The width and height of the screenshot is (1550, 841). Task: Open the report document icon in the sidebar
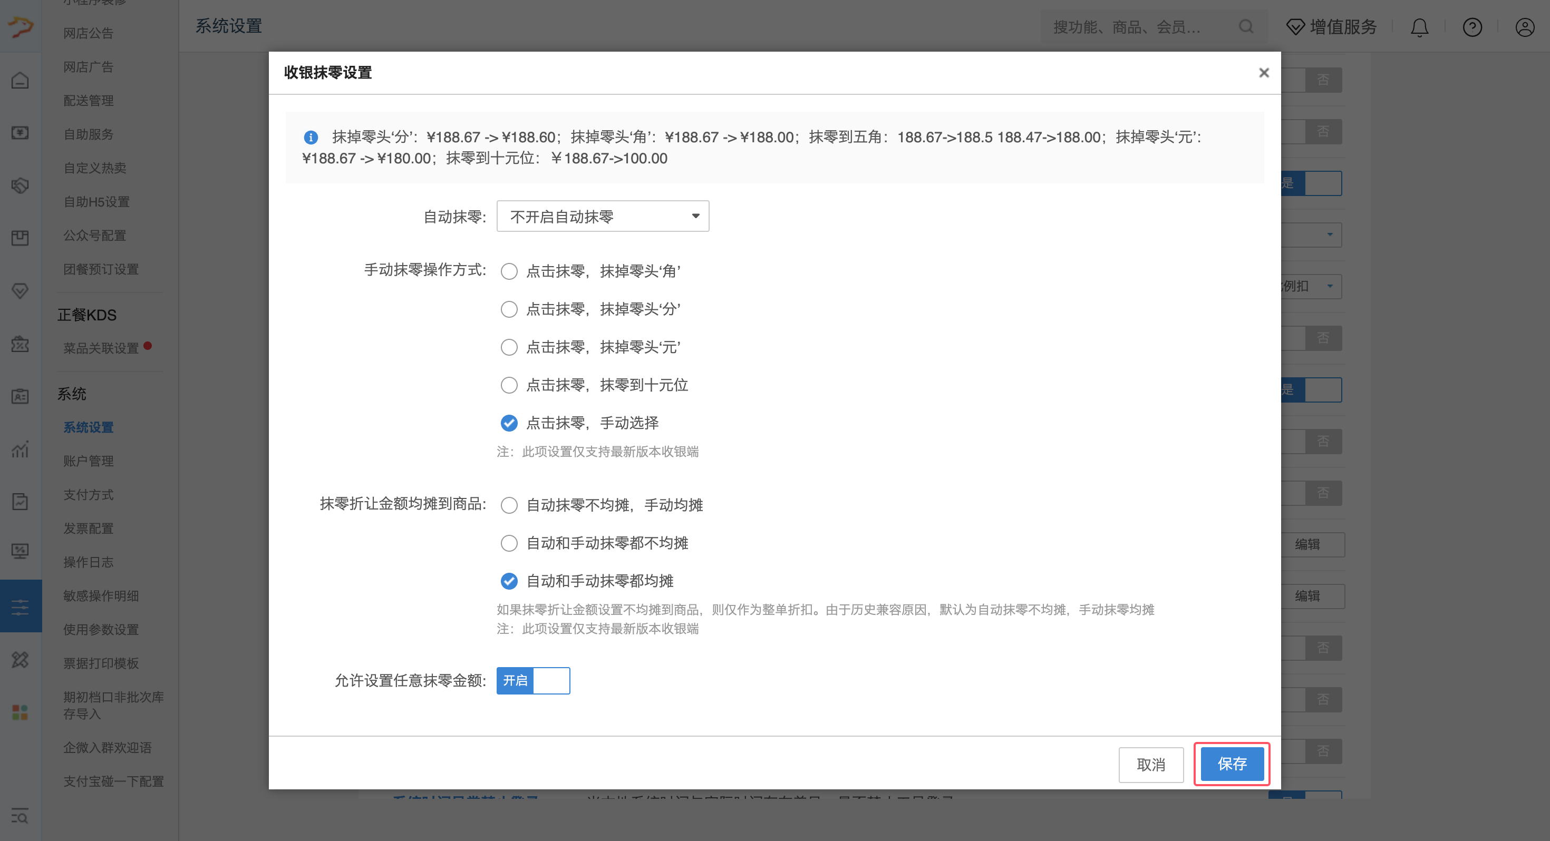click(20, 501)
